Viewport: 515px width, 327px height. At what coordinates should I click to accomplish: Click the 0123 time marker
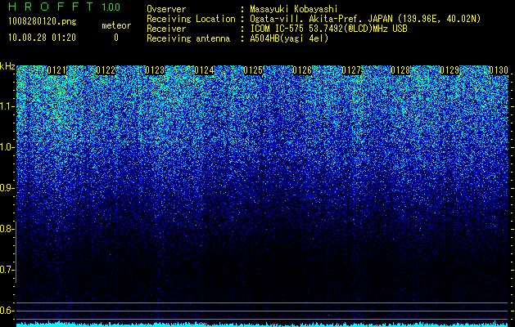pyautogui.click(x=155, y=70)
